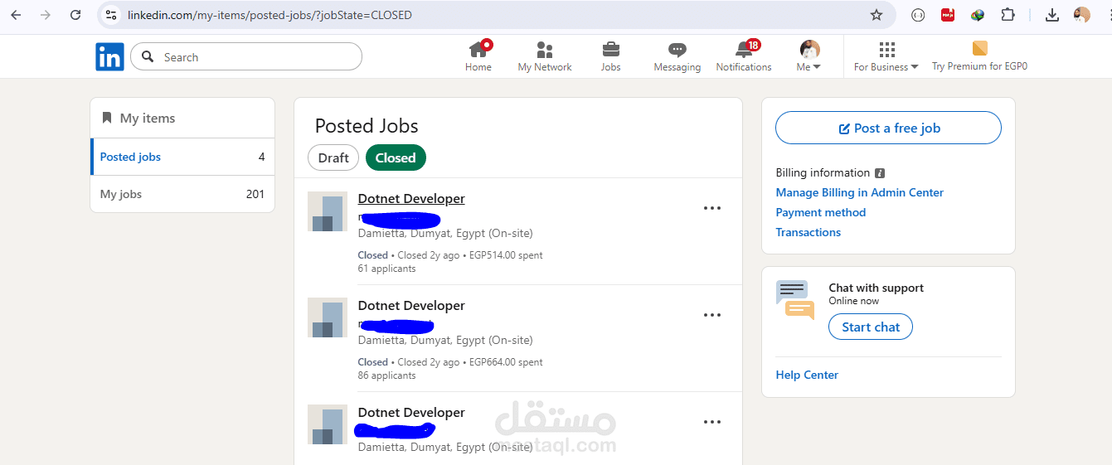Click the My items heading
The image size is (1112, 465).
click(x=148, y=118)
